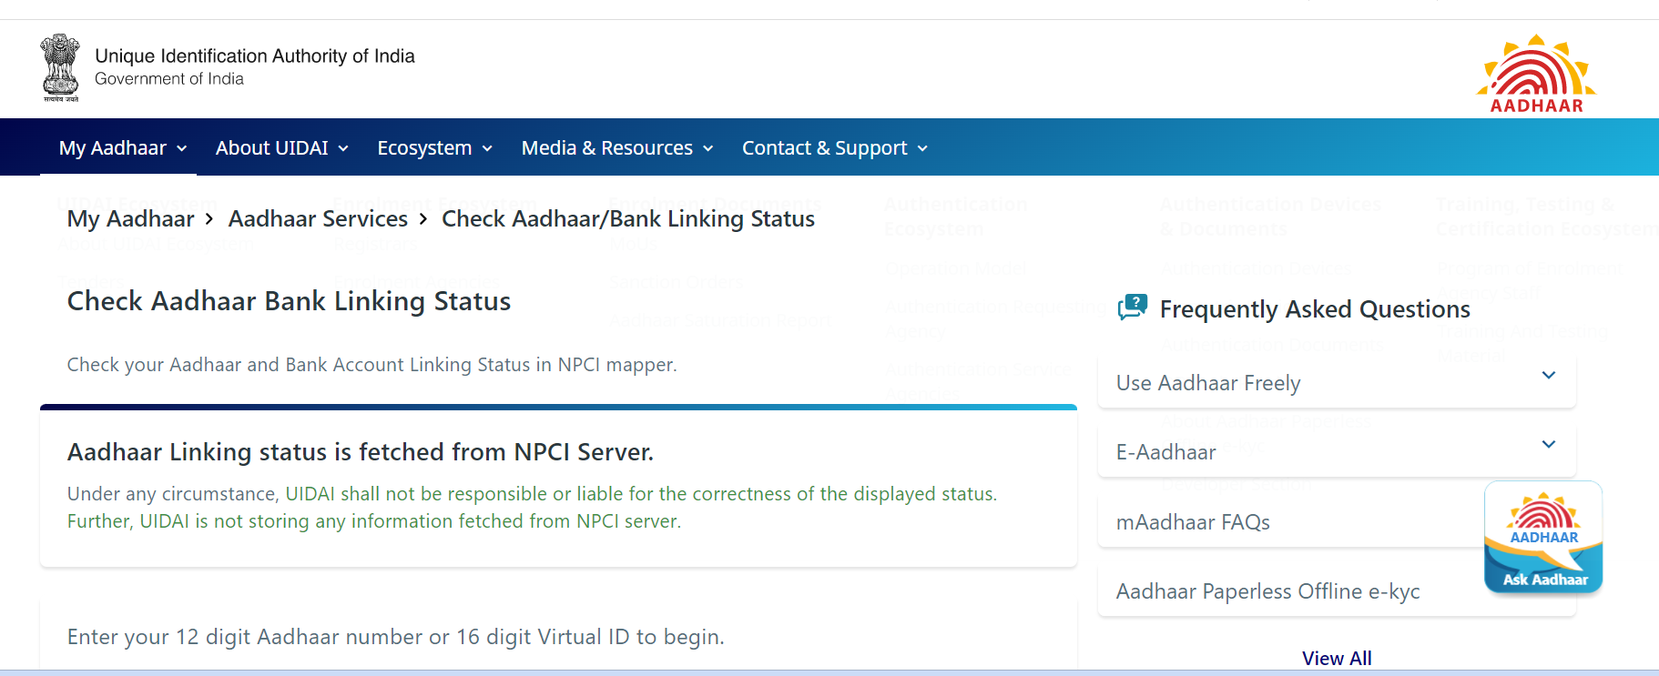Image resolution: width=1659 pixels, height=676 pixels.
Task: Expand the Media & Resources dropdown
Action: click(x=616, y=147)
